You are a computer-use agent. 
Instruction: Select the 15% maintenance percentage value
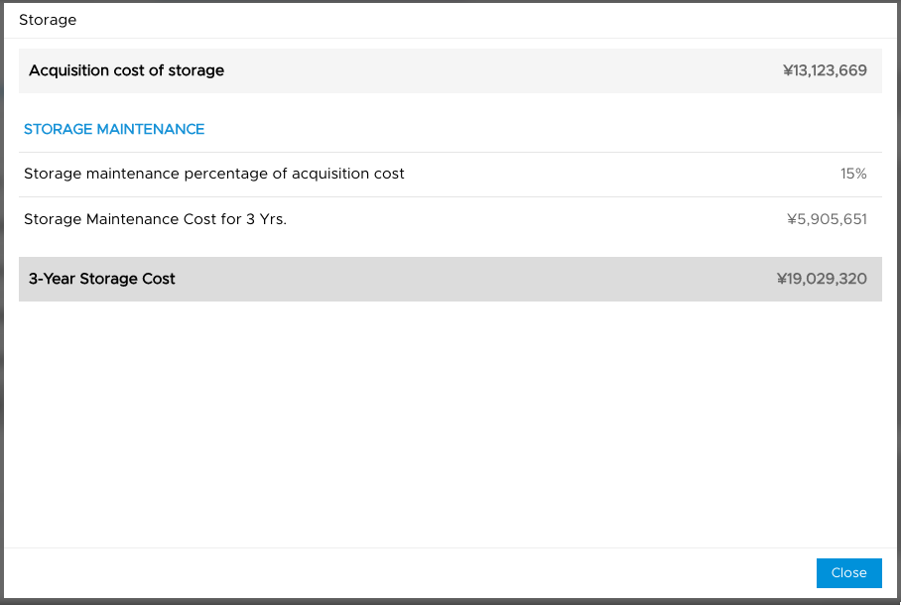pos(852,174)
